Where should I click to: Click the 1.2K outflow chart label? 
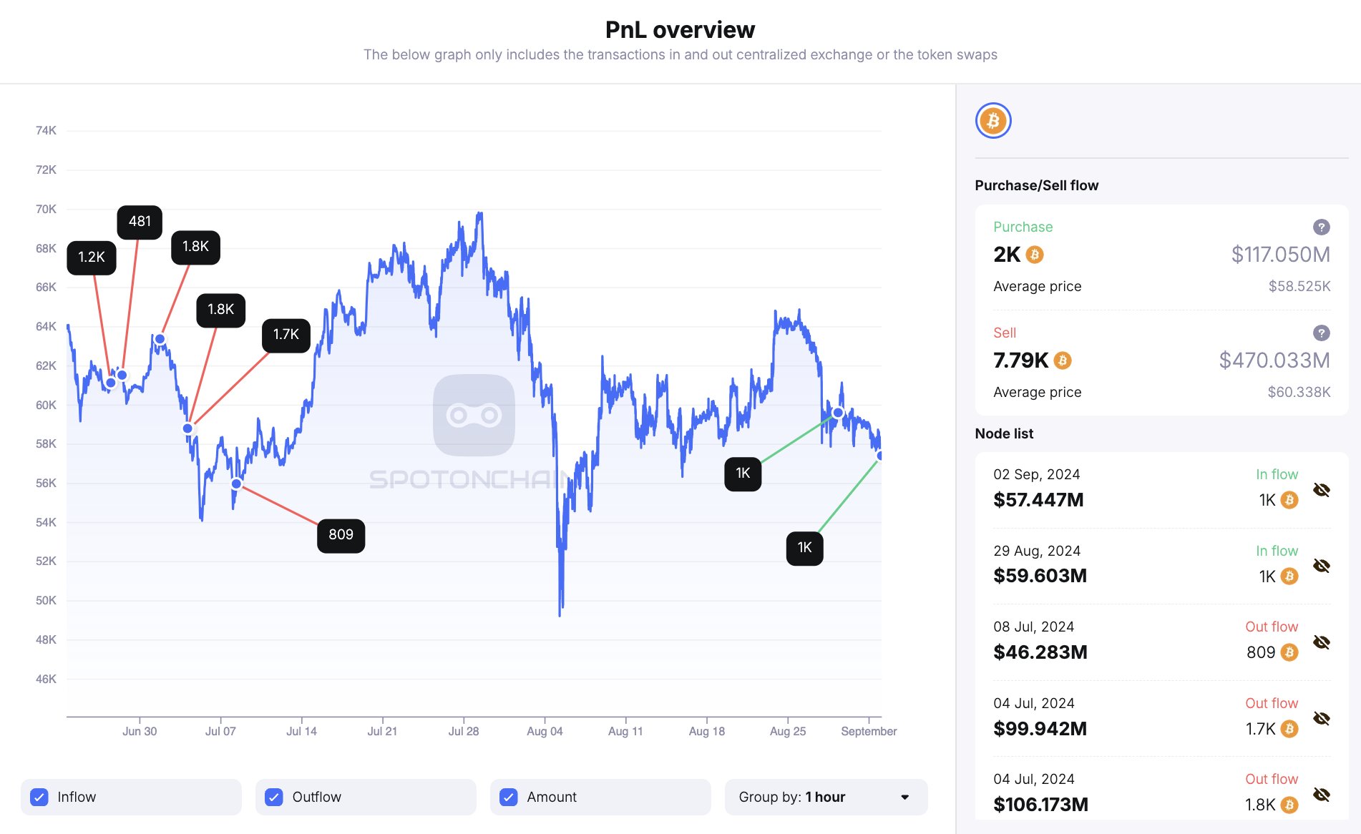92,257
